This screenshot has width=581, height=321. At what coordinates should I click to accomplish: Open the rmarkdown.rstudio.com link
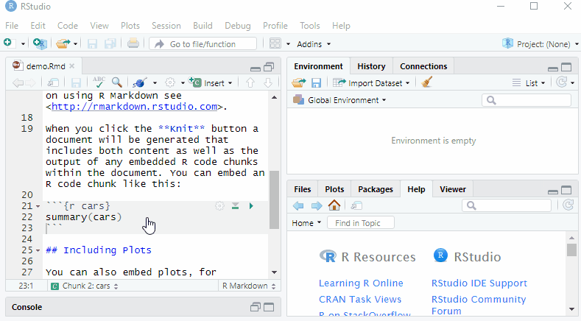coord(134,106)
